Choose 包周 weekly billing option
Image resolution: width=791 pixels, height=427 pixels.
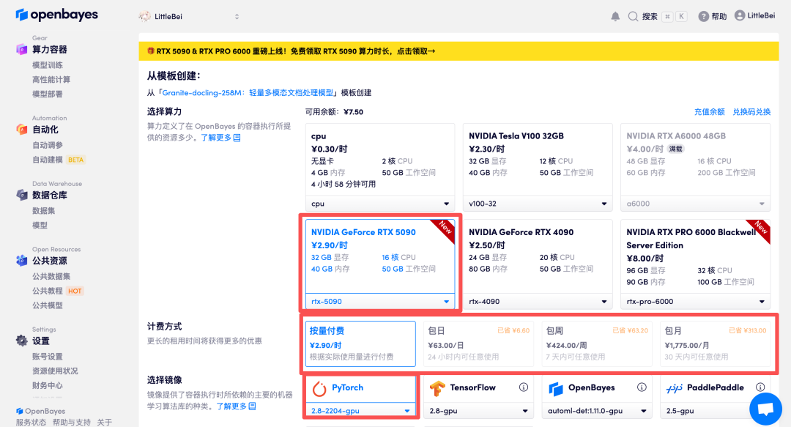pos(597,344)
